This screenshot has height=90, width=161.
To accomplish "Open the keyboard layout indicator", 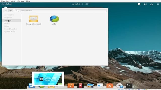I will click(139, 4).
